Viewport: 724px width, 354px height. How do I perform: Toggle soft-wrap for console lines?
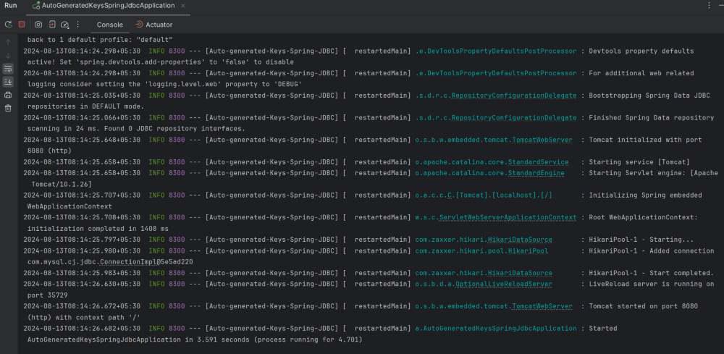8,69
